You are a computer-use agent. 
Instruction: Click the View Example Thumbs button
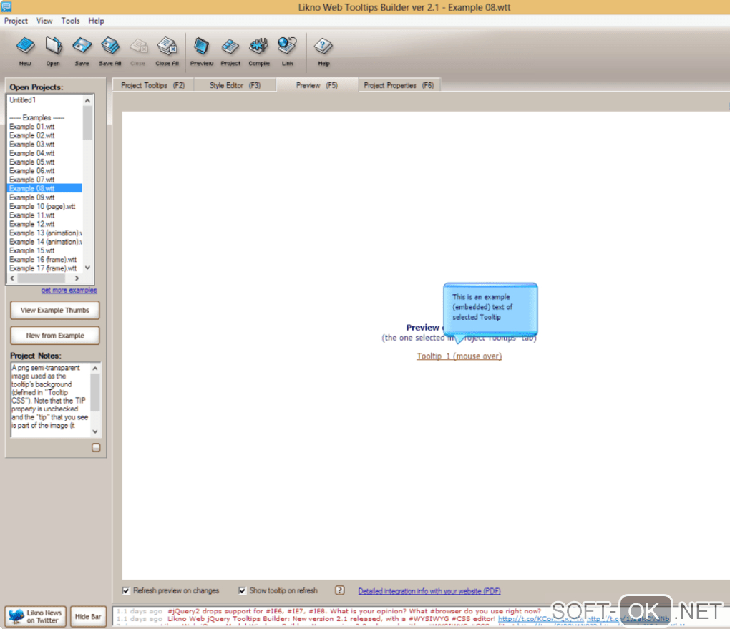[x=55, y=310]
